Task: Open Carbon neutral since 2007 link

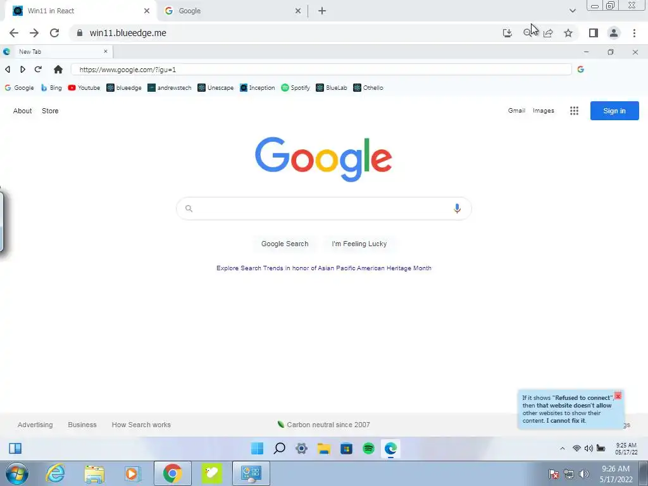Action: click(323, 425)
